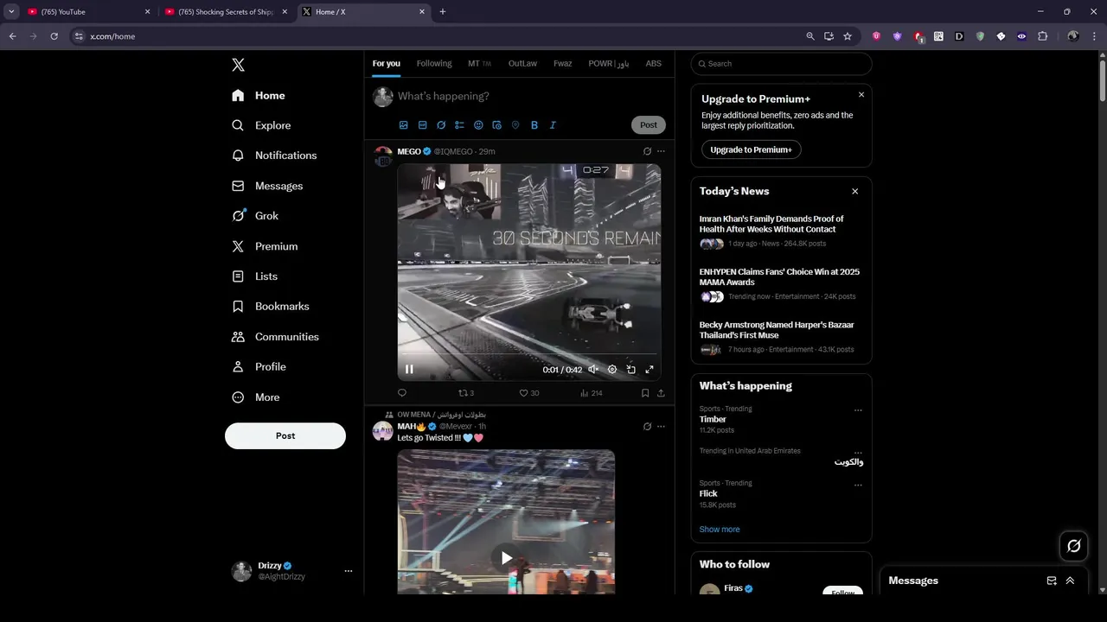
Task: Pause the MEGO video
Action: tap(409, 370)
